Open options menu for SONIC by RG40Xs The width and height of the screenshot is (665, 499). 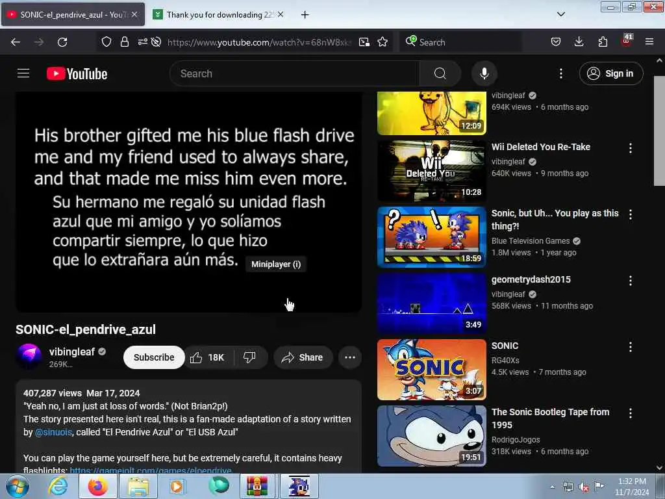(630, 347)
